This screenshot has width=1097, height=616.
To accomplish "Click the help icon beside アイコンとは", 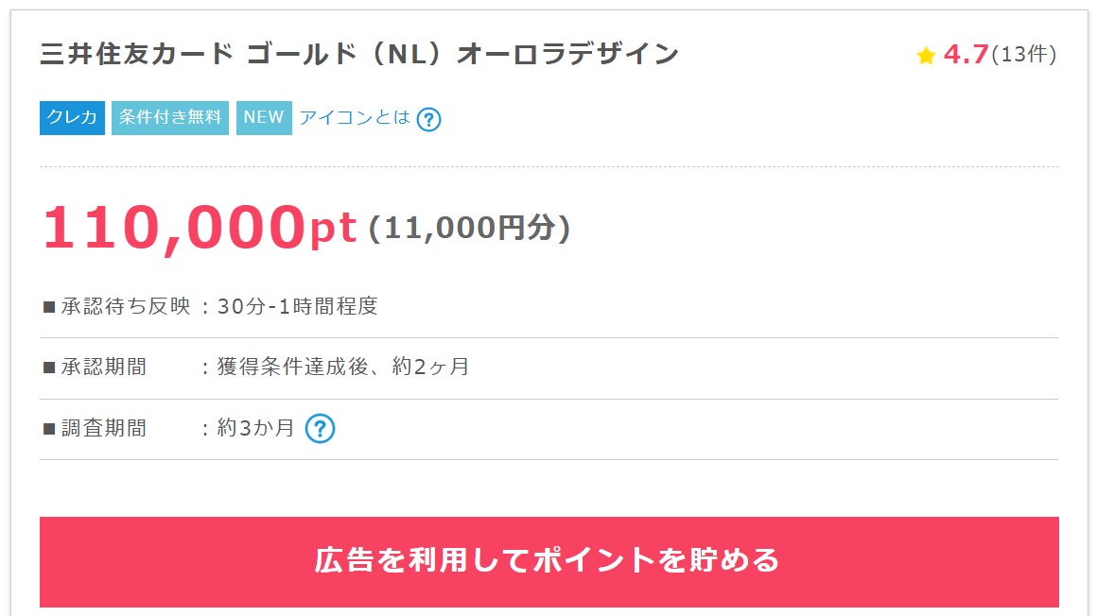I will click(x=428, y=119).
